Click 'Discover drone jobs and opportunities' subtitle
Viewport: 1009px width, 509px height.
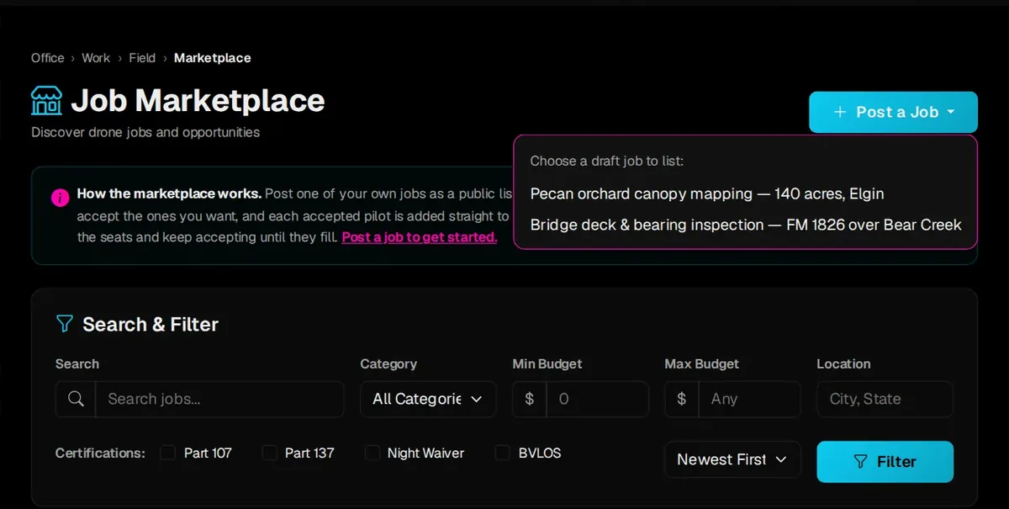(145, 132)
